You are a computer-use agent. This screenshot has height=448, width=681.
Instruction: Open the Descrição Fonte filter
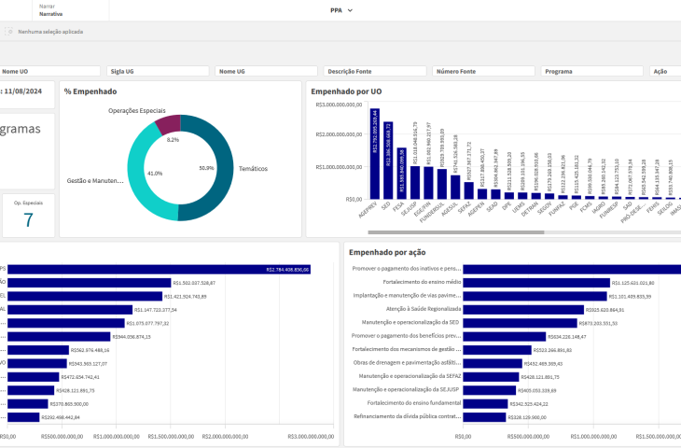tap(373, 71)
